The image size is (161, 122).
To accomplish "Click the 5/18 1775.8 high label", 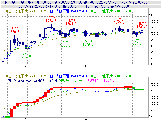I will (119, 21).
